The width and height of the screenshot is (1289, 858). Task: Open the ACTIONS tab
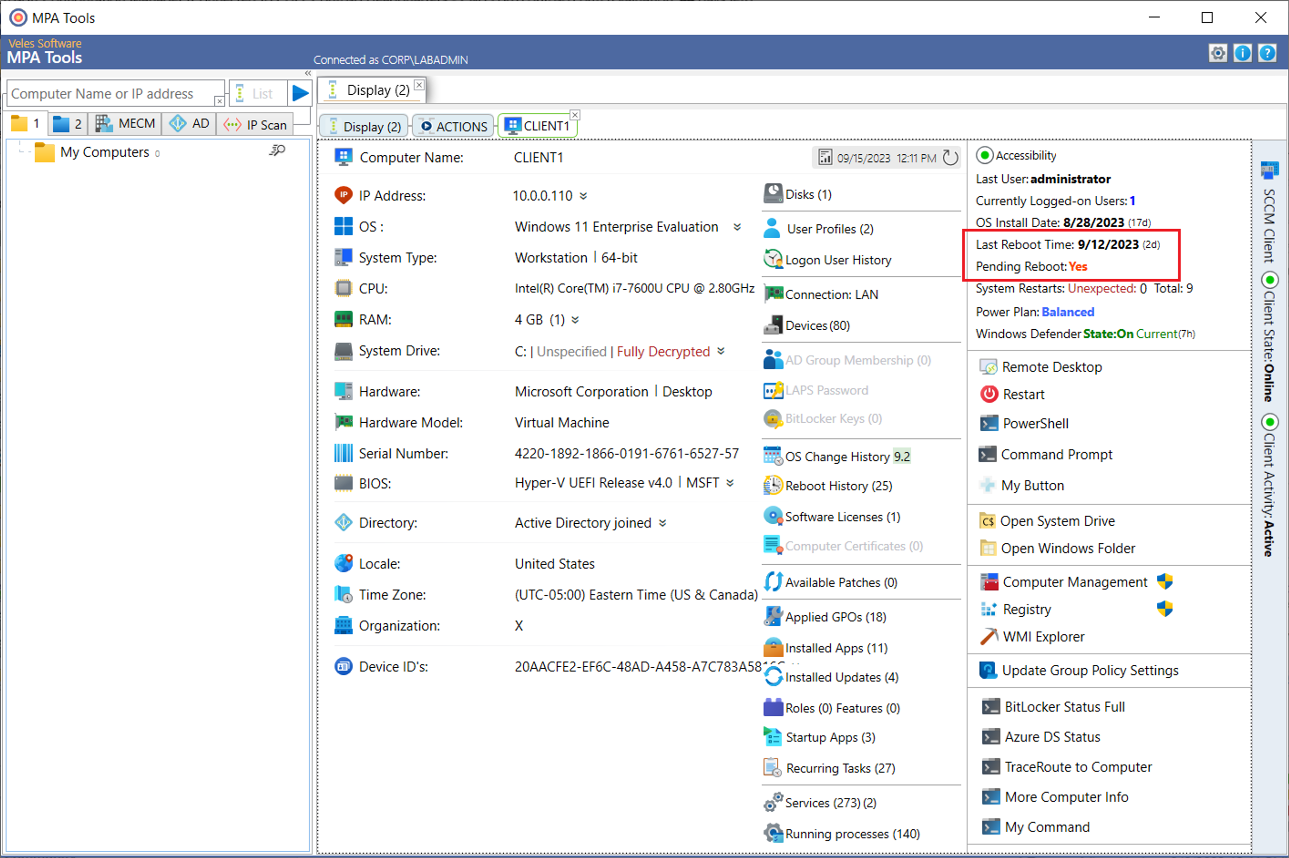coord(453,127)
